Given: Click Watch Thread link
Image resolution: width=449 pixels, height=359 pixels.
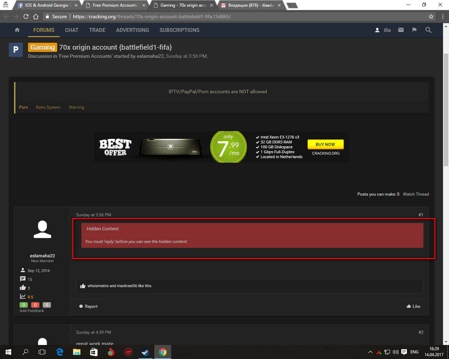Looking at the screenshot, I should [416, 194].
